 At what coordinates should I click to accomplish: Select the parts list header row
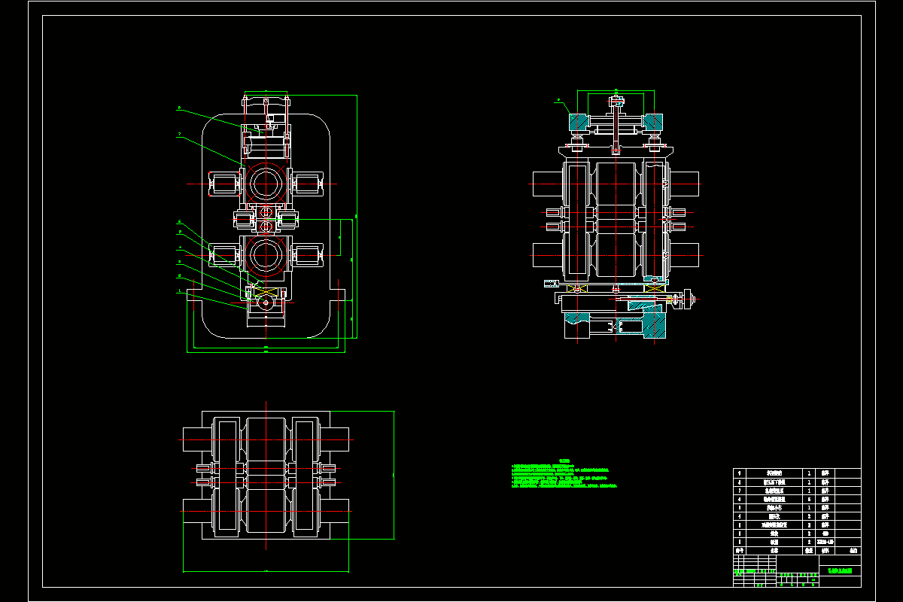(x=797, y=551)
